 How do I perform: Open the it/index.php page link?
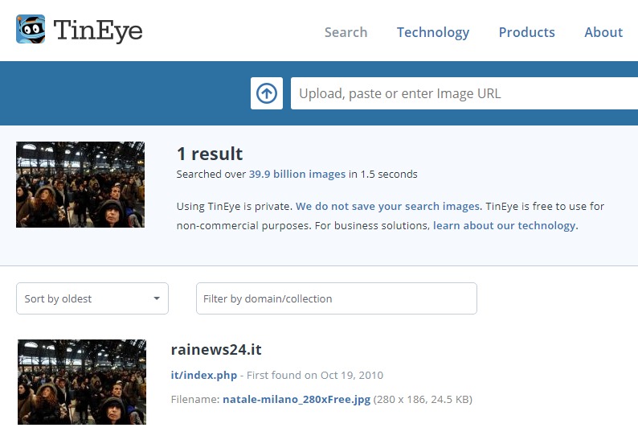(x=204, y=375)
